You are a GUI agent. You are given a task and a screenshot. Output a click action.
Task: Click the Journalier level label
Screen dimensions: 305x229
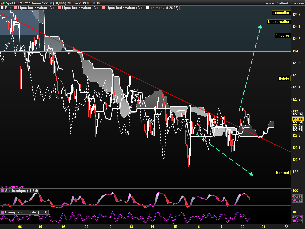tap(281, 13)
